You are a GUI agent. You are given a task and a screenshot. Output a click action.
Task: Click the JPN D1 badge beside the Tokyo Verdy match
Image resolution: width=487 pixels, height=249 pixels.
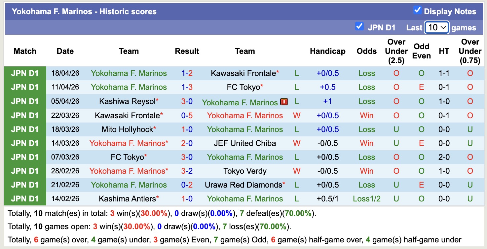click(x=25, y=171)
